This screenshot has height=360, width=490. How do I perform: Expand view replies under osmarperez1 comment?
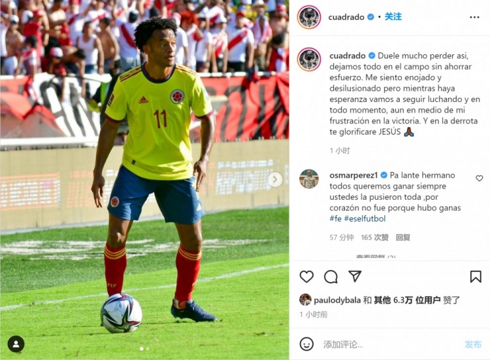pyautogui.click(x=376, y=257)
